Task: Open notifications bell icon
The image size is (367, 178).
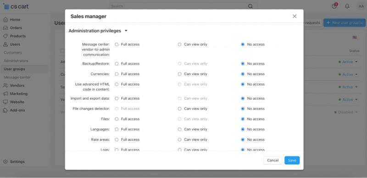Action: (347, 6)
